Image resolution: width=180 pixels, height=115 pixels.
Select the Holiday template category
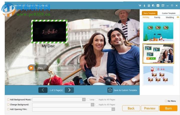coord(146,17)
